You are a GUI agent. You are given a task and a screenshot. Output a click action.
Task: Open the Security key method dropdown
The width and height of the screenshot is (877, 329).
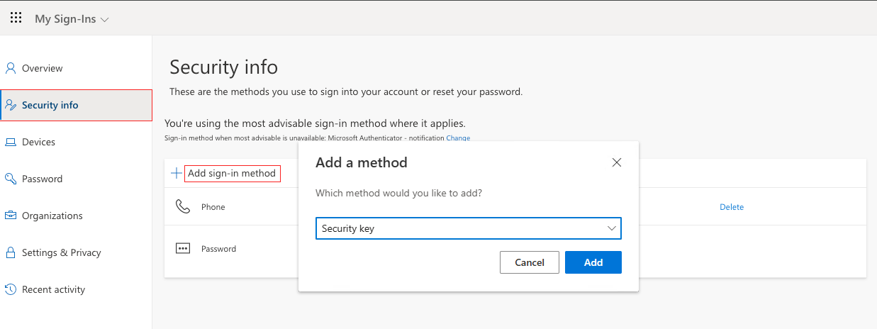click(x=468, y=228)
